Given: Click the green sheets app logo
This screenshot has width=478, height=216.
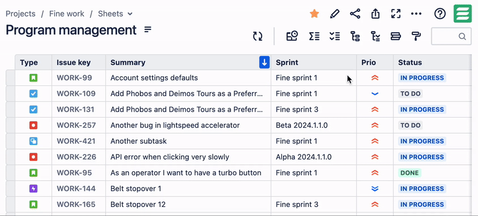Looking at the screenshot, I should (x=462, y=13).
